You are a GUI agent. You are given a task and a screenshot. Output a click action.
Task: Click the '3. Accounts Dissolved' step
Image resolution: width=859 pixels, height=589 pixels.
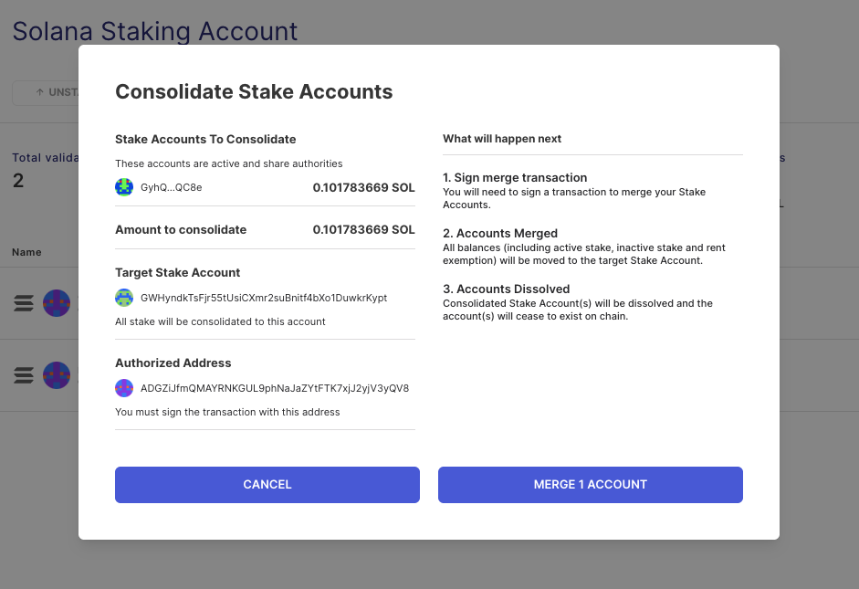[x=507, y=289]
